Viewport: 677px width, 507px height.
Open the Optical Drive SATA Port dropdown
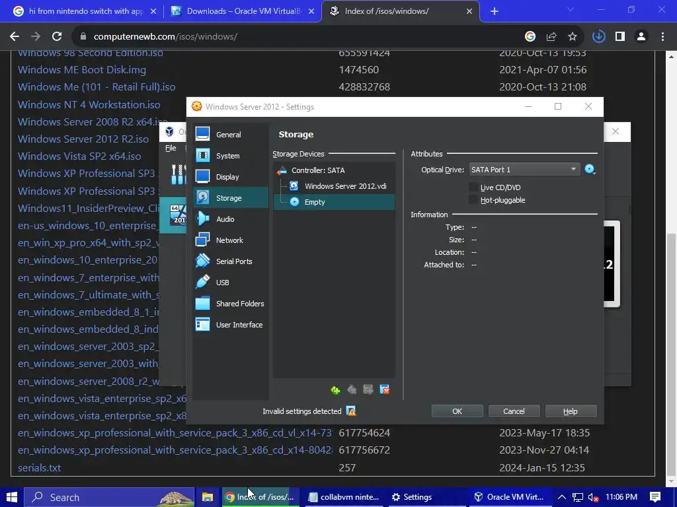(524, 170)
